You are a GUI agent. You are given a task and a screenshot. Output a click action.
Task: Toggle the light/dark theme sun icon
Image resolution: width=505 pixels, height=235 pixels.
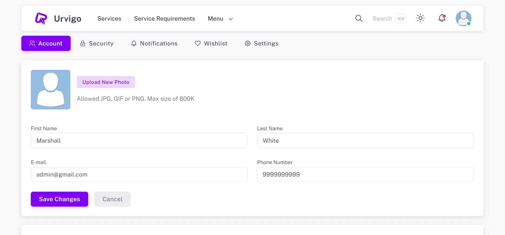(x=420, y=18)
